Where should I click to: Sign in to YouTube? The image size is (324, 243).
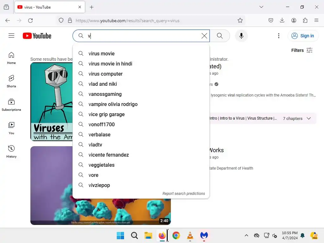click(303, 36)
